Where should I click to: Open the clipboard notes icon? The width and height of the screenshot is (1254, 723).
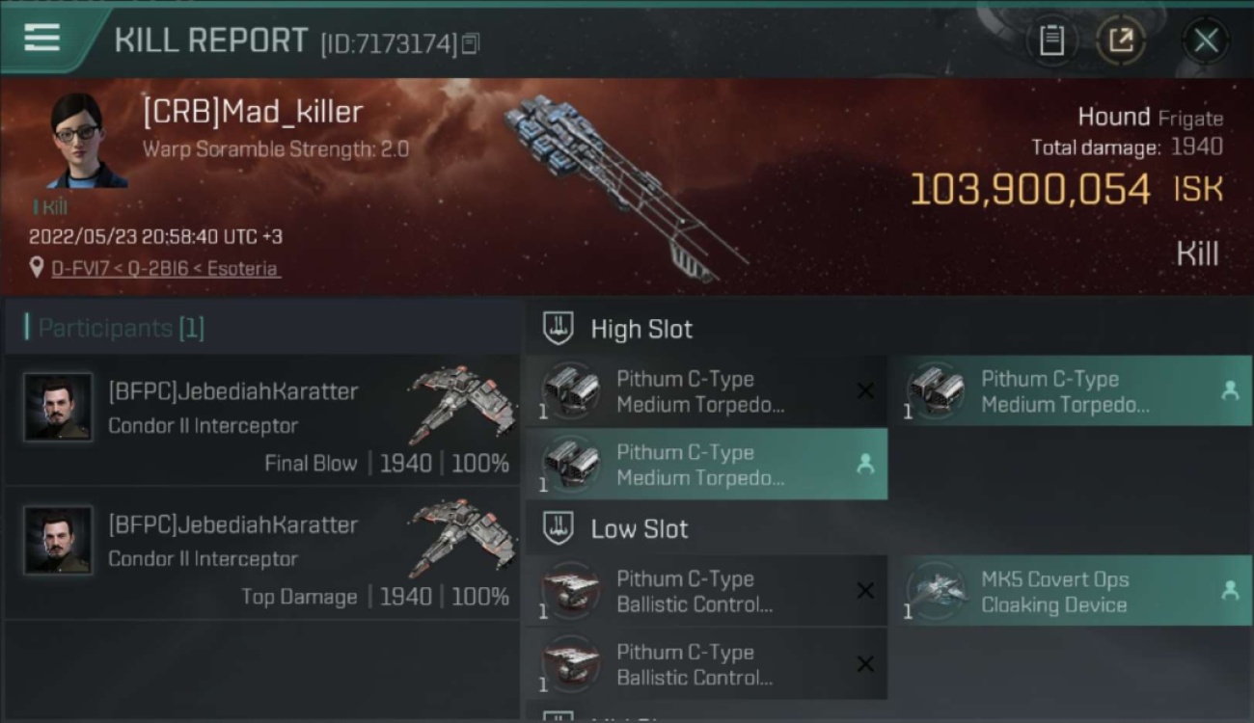click(1051, 40)
